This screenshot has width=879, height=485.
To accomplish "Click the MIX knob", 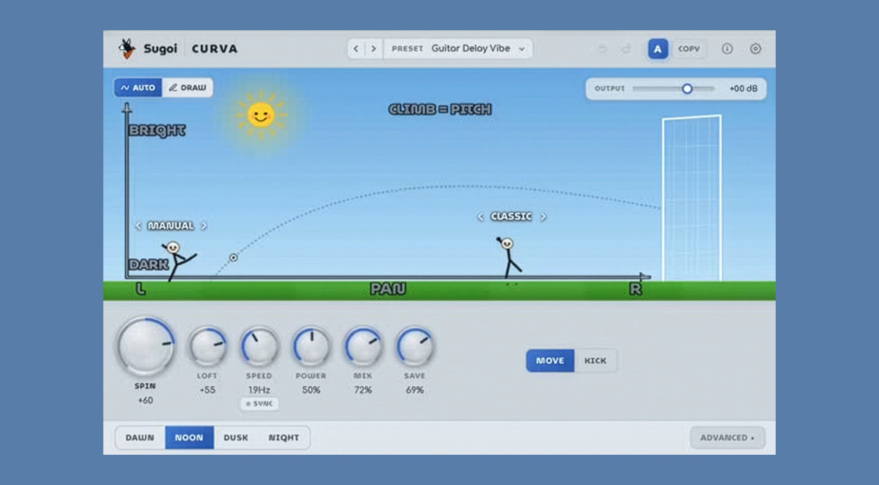I will point(363,347).
